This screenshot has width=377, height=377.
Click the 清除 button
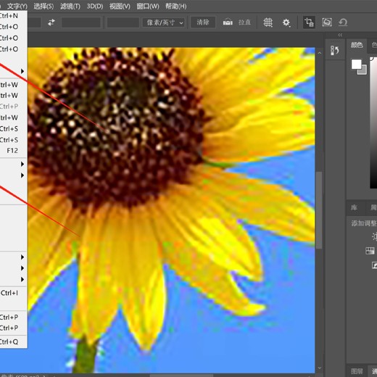(x=203, y=22)
